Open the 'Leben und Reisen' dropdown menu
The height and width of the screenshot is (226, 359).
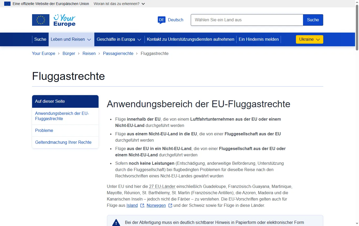click(x=71, y=39)
